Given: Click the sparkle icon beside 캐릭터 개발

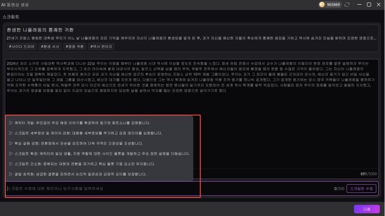Looking at the screenshot, I should 11,123.
